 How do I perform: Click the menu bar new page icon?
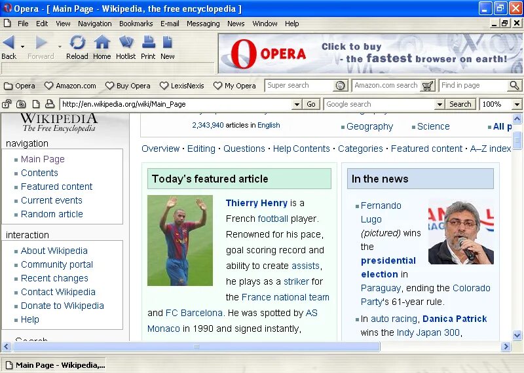(7, 24)
